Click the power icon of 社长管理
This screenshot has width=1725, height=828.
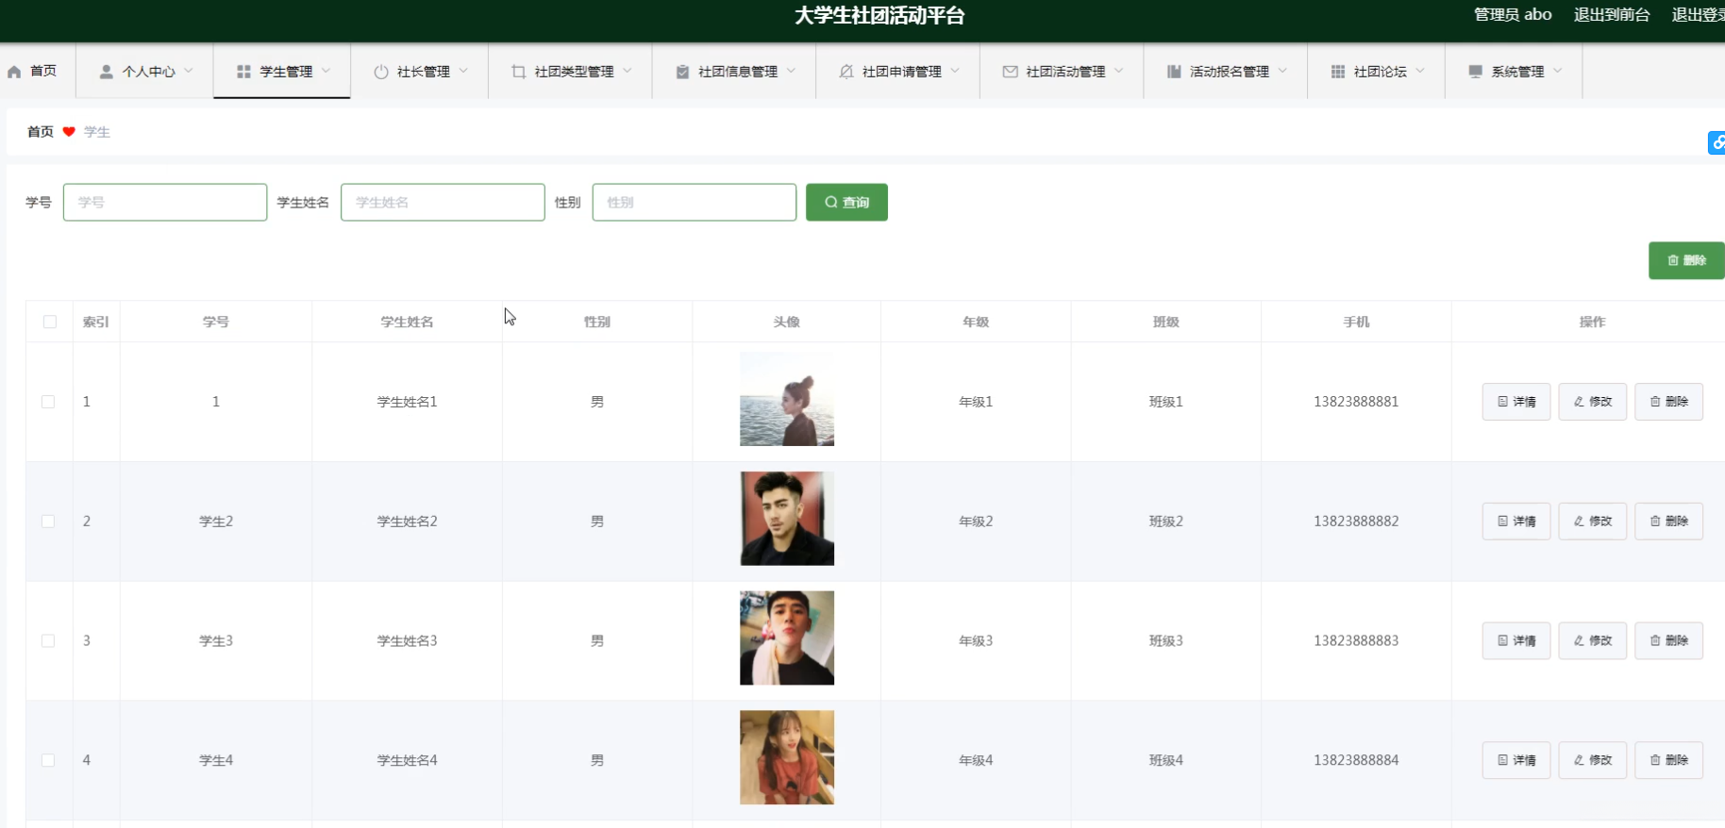[381, 72]
